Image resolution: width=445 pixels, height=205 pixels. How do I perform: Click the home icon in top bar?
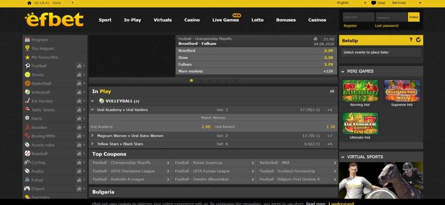29,3
